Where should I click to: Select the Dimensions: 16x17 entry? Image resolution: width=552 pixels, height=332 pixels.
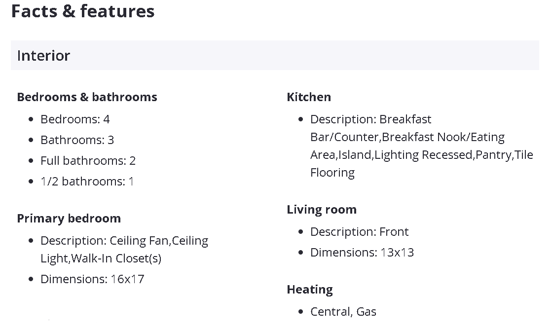(92, 279)
